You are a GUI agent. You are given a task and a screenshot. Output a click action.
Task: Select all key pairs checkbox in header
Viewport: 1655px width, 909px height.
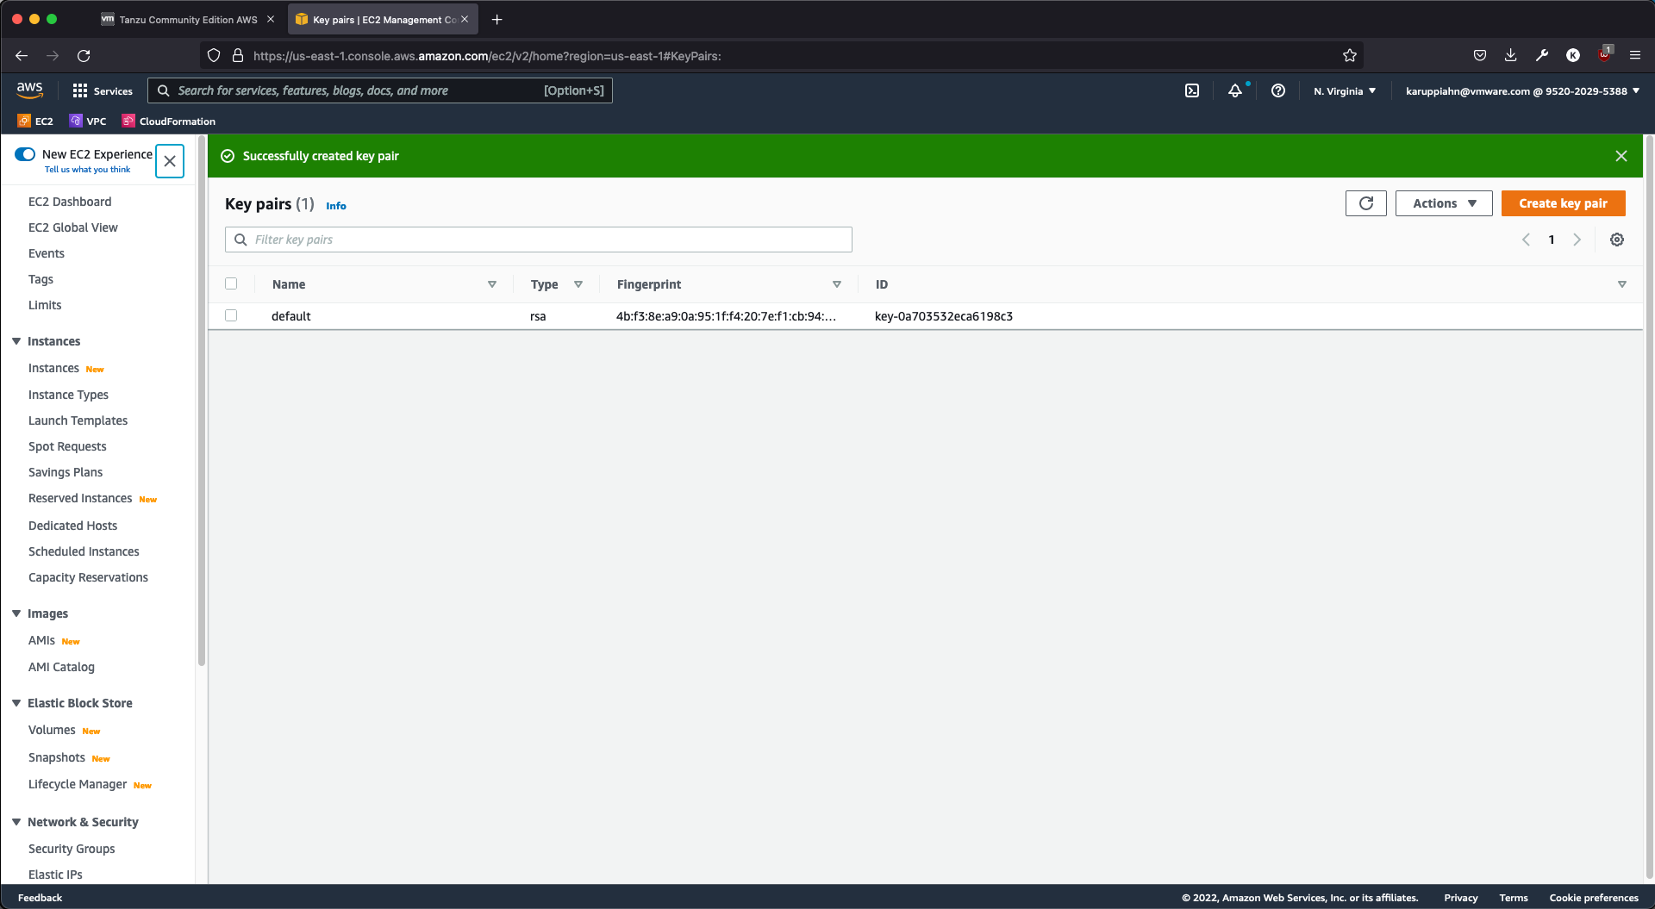click(231, 283)
